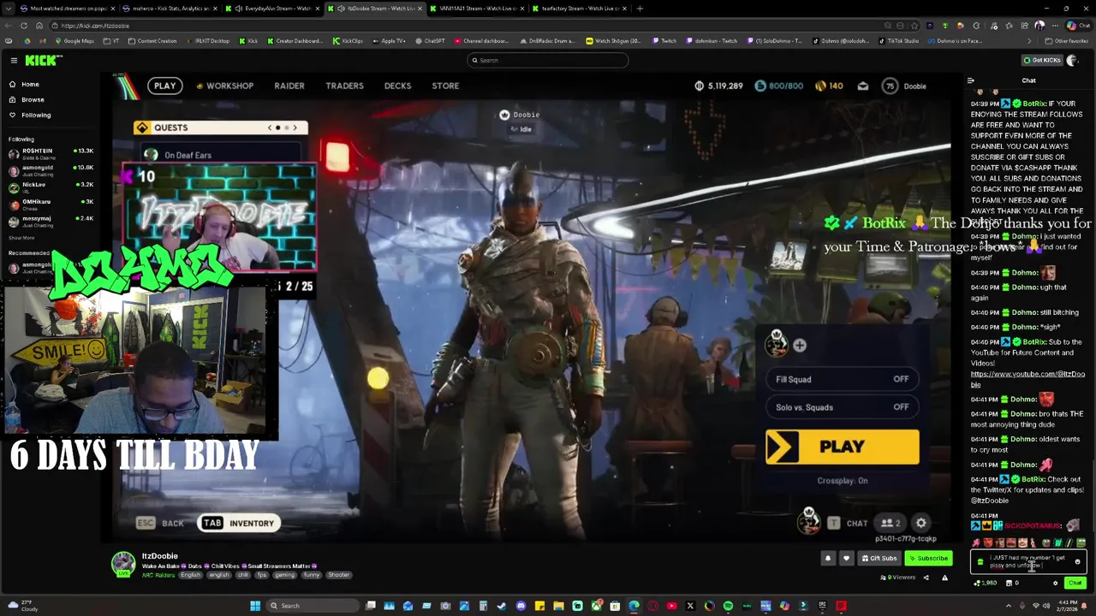This screenshot has height=616, width=1096.
Task: Go to Home in the Kick sidebar
Action: pyautogui.click(x=24, y=84)
